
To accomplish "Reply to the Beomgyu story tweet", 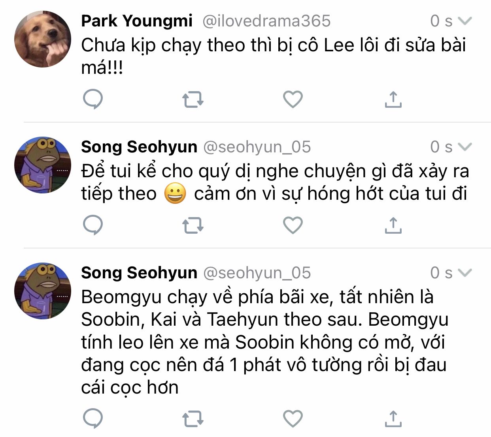I will tap(93, 419).
